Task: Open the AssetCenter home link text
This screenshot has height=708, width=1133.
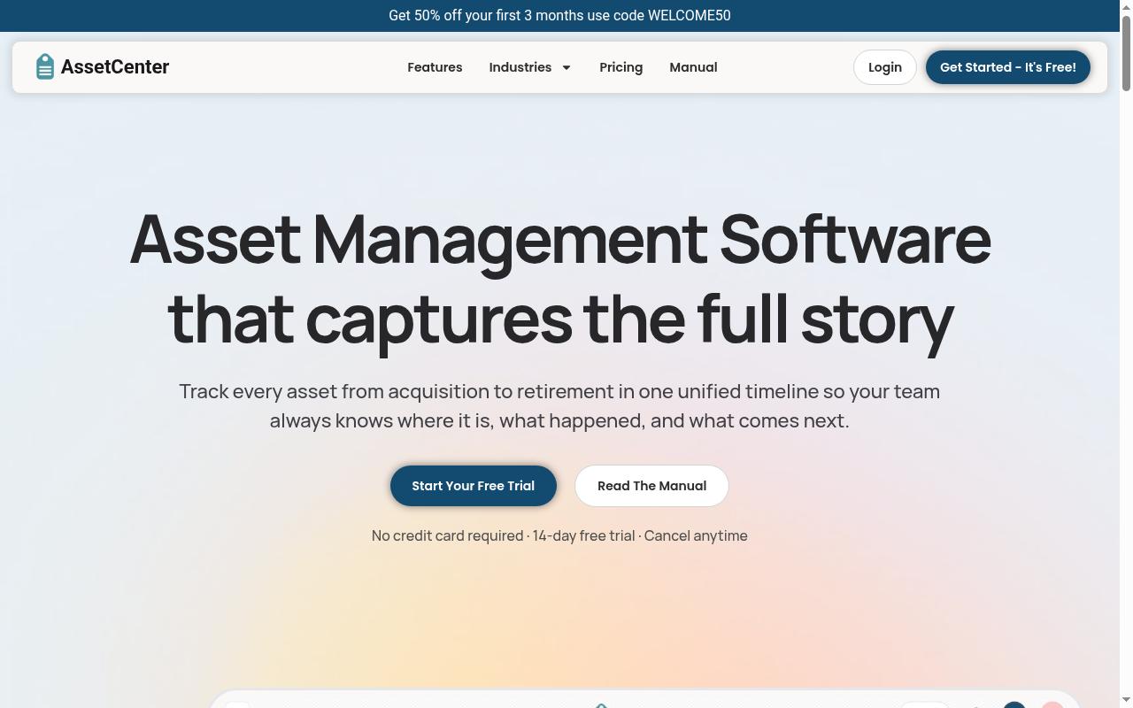Action: pos(115,67)
